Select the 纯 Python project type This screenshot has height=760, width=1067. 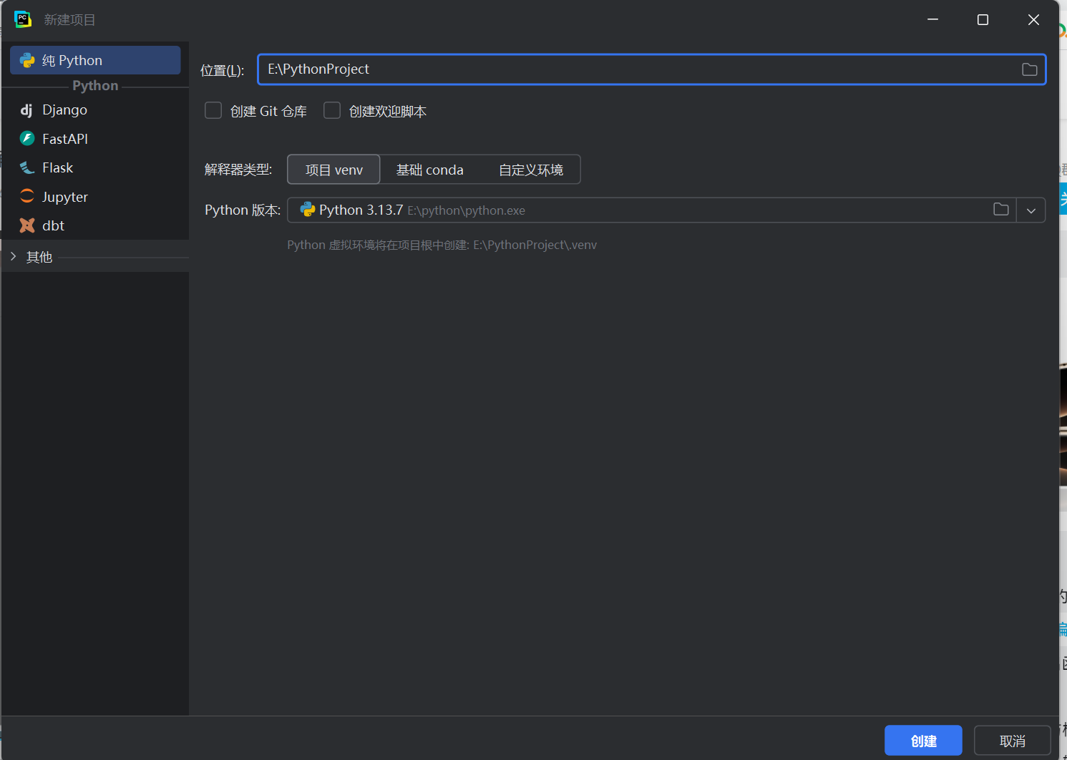pyautogui.click(x=95, y=60)
